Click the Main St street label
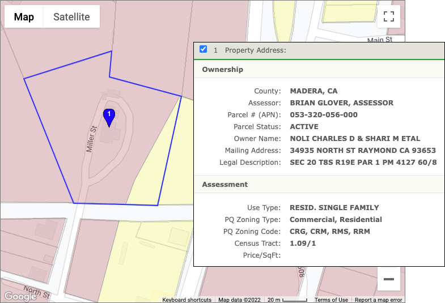This screenshot has width=445, height=303. (x=380, y=40)
